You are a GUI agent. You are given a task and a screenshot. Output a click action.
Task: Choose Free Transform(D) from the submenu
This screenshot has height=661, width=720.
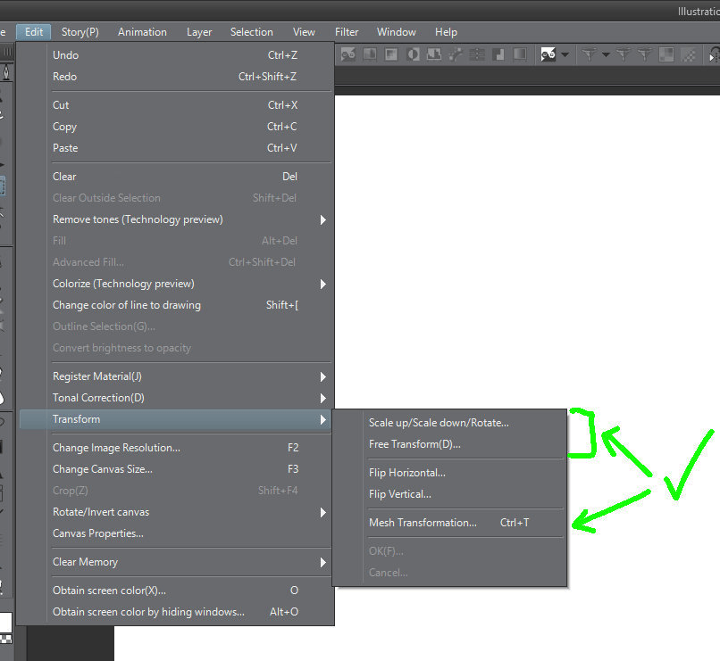tap(414, 444)
